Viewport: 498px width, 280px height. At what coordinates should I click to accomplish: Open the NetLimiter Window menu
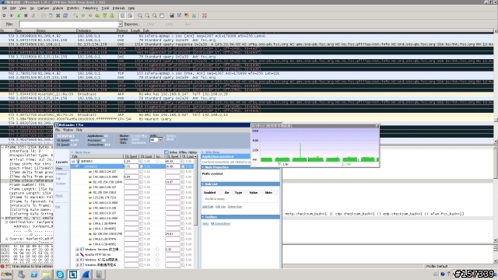68,130
